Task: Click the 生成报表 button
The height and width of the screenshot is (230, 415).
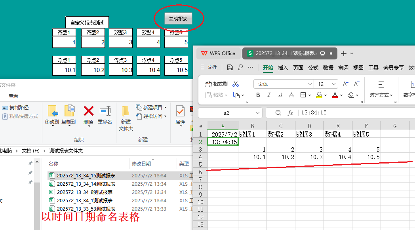Action: pos(178,18)
